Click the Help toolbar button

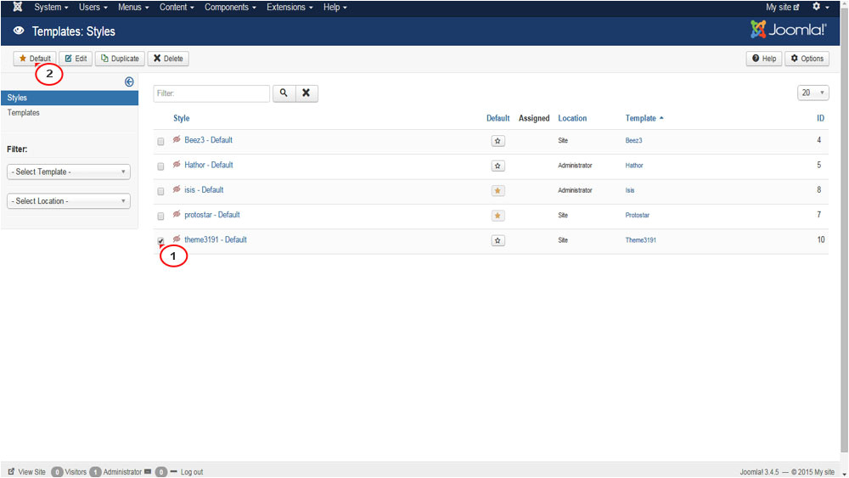764,59
